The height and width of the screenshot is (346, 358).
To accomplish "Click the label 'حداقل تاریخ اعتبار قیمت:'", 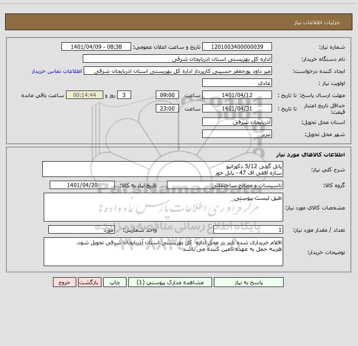I will [325, 109].
